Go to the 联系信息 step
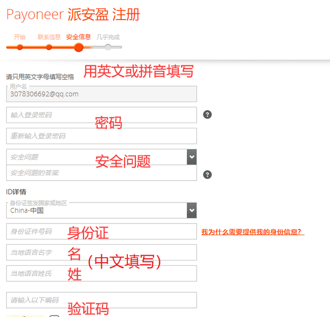The width and height of the screenshot is (330, 317). [x=49, y=37]
